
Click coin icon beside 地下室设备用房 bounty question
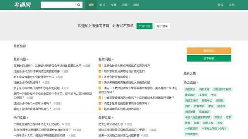pyautogui.click(x=100, y=71)
